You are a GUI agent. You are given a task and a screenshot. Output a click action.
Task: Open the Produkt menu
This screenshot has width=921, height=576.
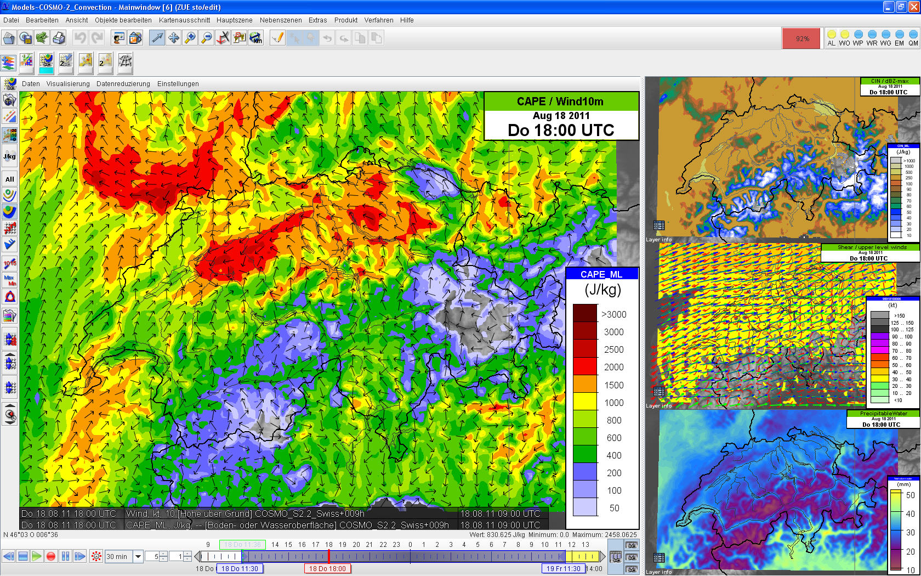(x=345, y=20)
